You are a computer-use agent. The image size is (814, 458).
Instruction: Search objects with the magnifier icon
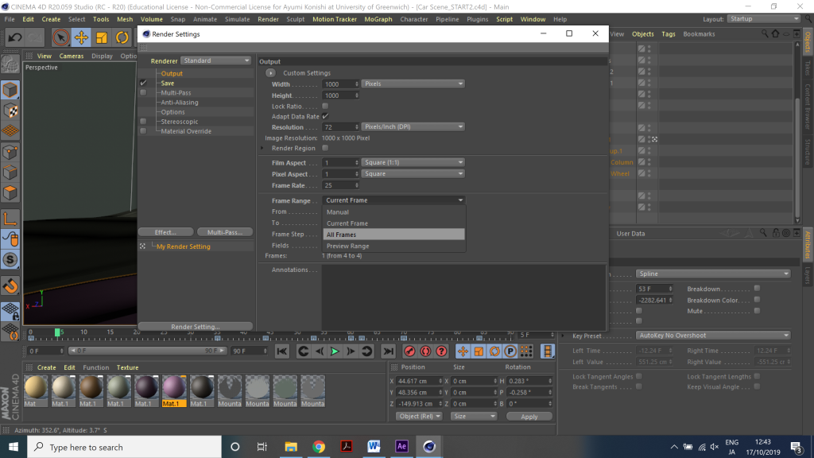click(x=765, y=33)
